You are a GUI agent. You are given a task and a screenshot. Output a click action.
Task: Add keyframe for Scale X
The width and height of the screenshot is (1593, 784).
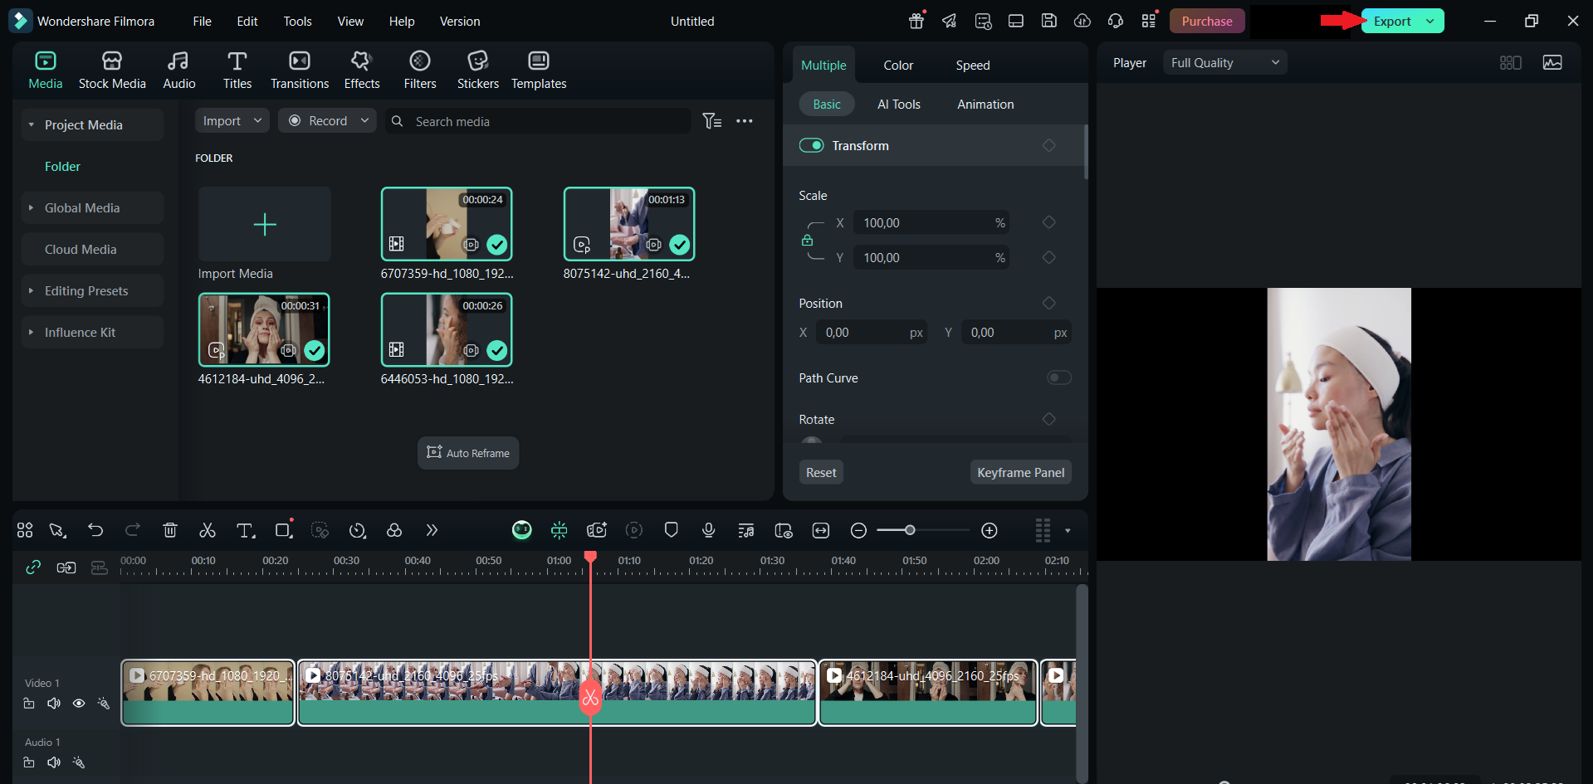[1049, 222]
